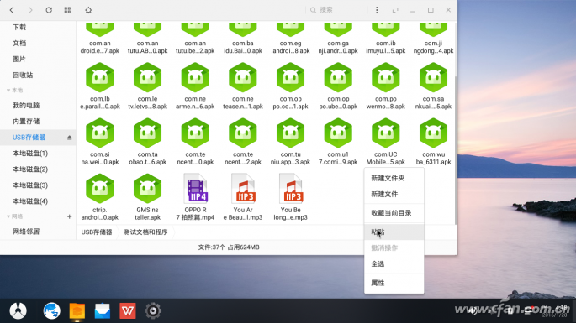The image size is (576, 323).
Task: Eject the USB存储器 drive
Action: [70, 138]
